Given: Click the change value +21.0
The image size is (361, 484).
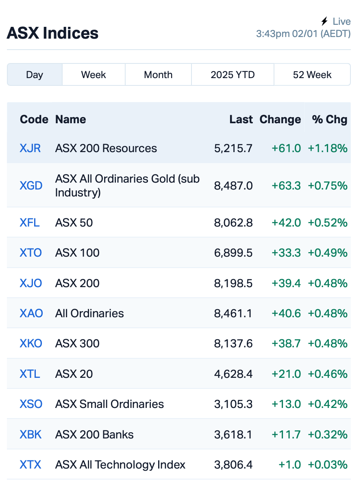Looking at the screenshot, I should point(286,374).
